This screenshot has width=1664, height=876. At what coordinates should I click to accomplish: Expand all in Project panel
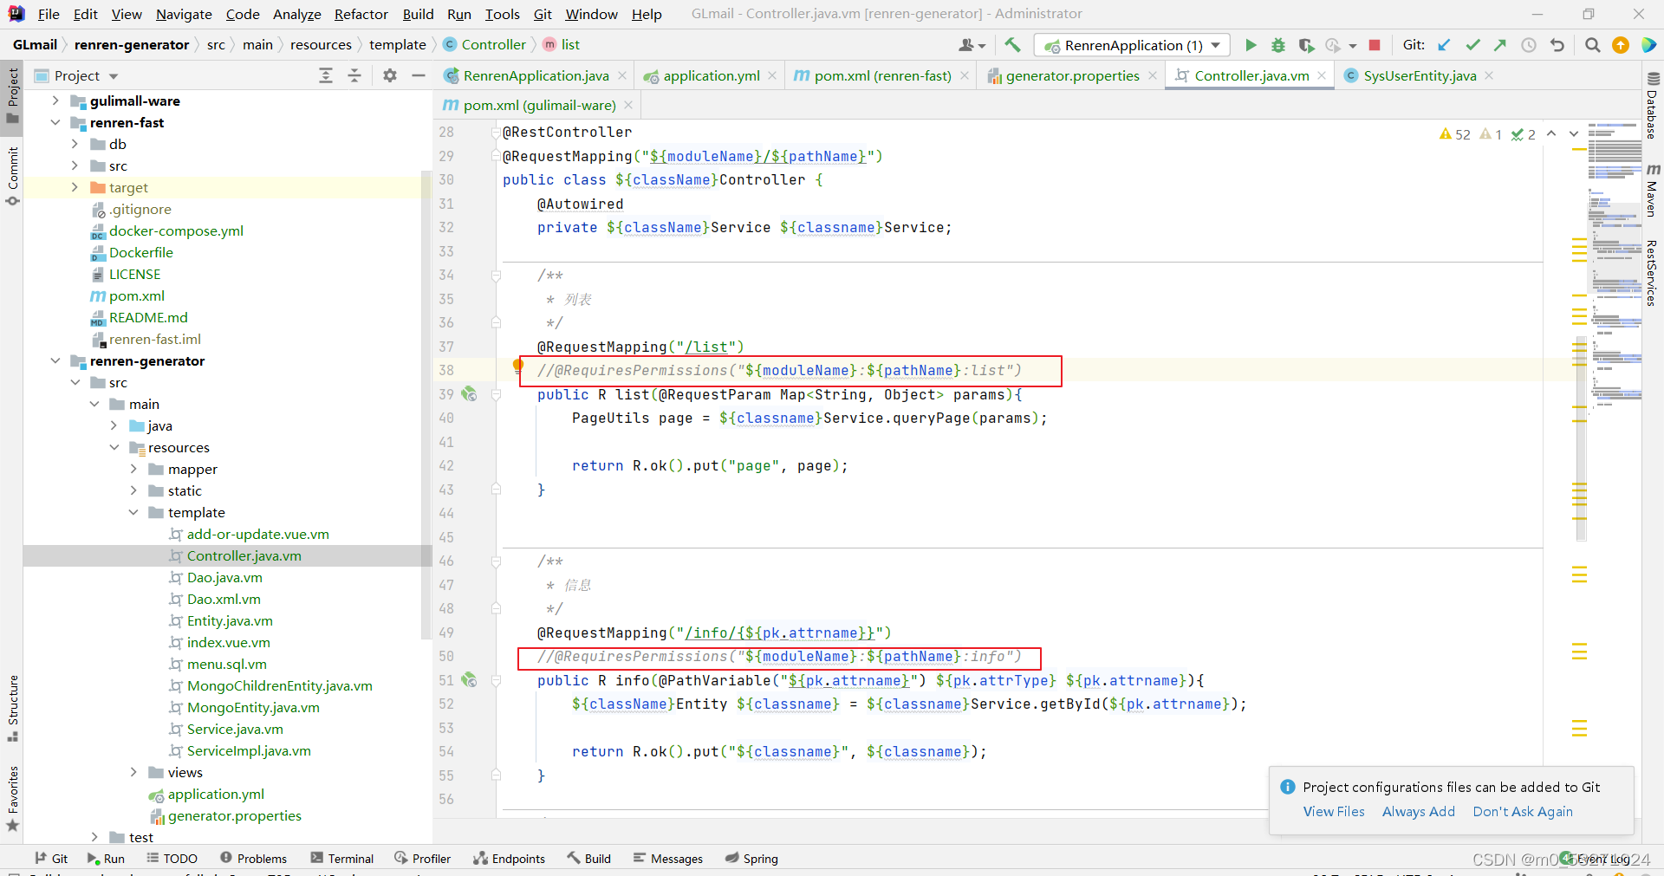pos(326,75)
